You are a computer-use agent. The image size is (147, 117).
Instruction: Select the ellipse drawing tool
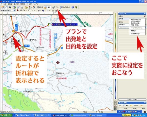[32, 10]
